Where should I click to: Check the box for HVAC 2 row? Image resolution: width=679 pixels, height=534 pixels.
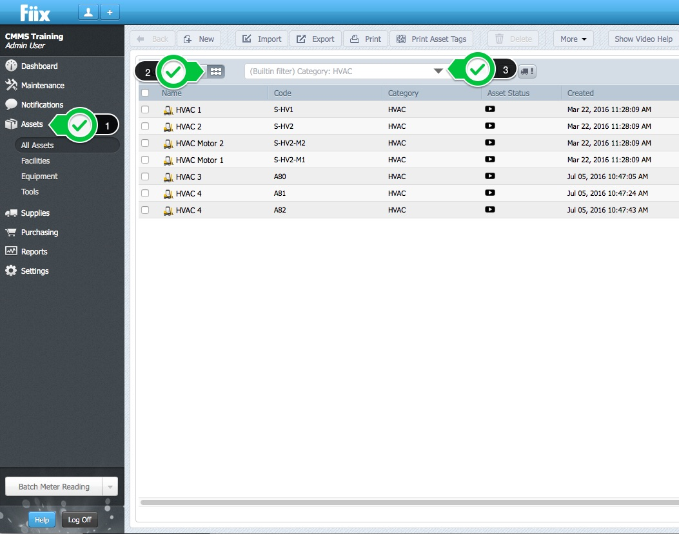145,126
